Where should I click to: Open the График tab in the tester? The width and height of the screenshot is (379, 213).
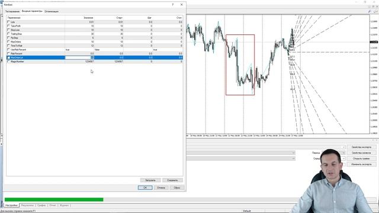41,205
